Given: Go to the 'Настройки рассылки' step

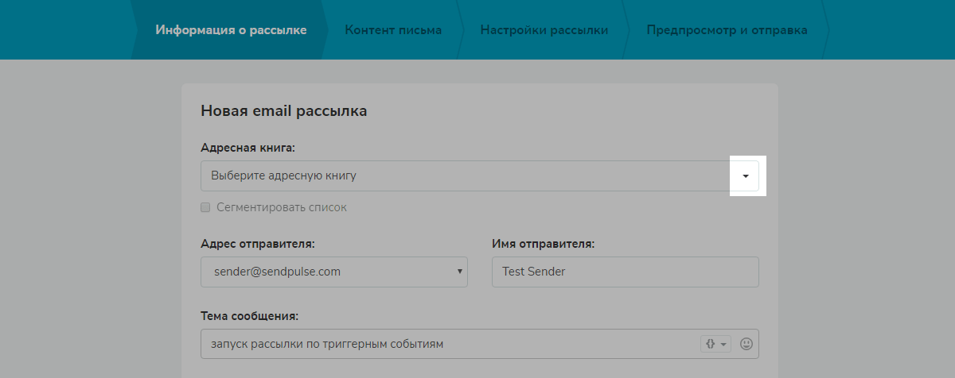Looking at the screenshot, I should [544, 30].
